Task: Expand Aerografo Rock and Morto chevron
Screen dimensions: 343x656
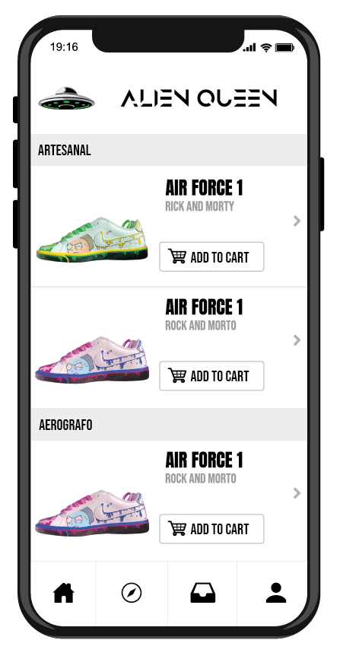Action: [x=297, y=493]
